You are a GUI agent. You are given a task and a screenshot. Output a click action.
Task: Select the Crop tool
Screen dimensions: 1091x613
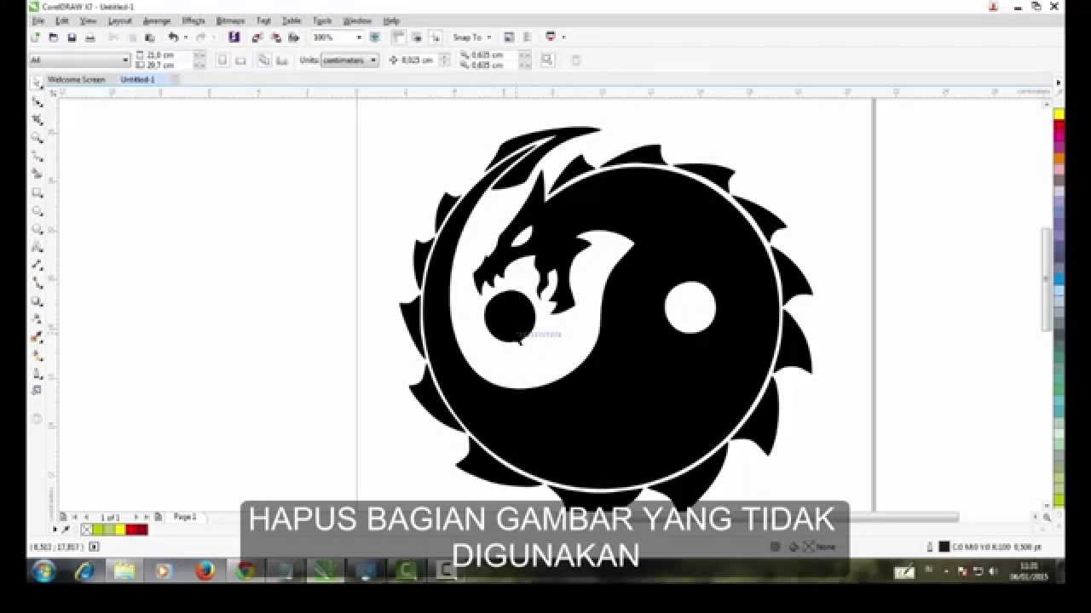[x=38, y=120]
